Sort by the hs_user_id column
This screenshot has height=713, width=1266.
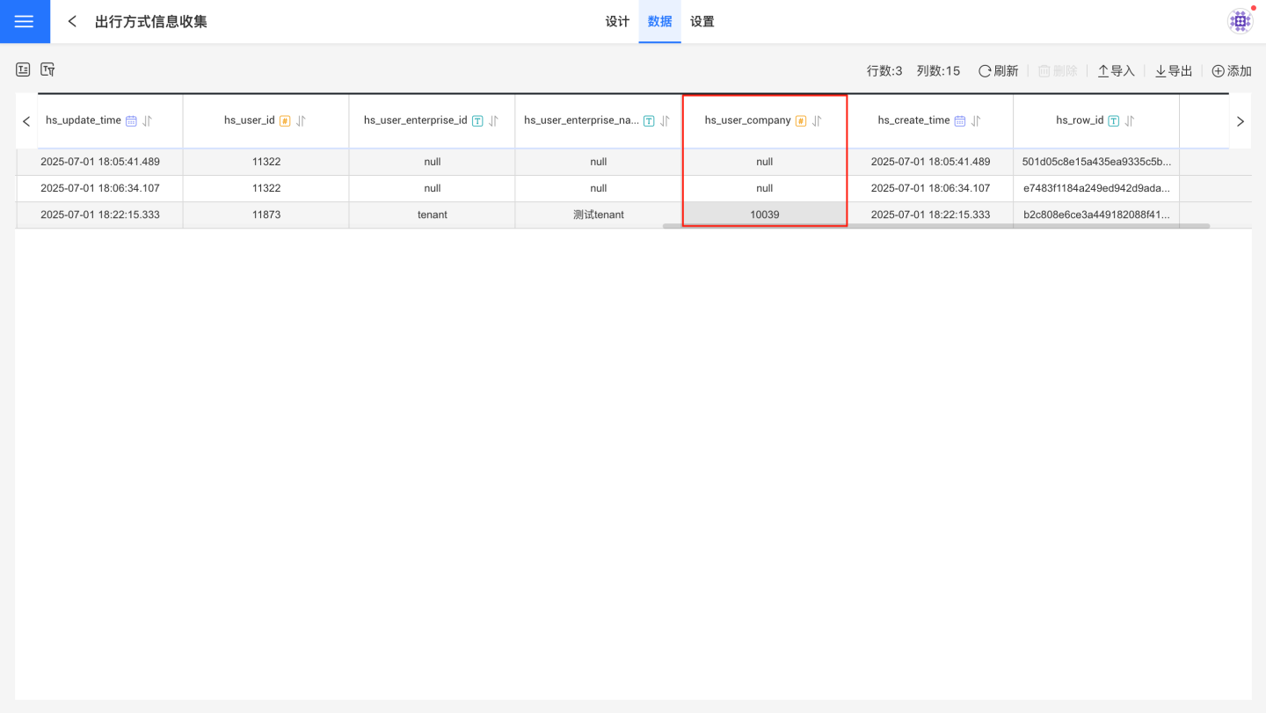(301, 121)
